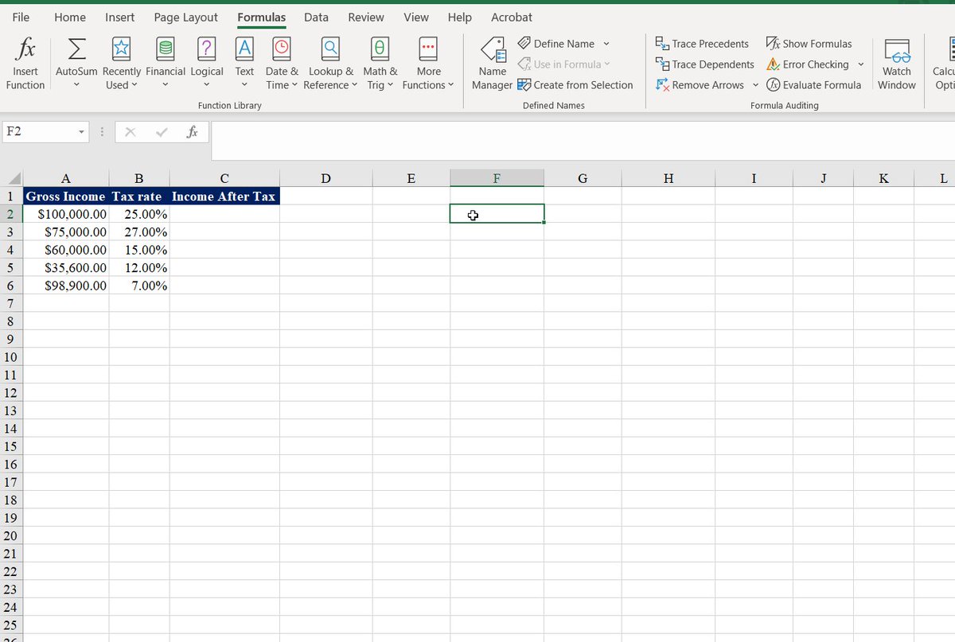Open the Watch Window
Image resolution: width=955 pixels, height=642 pixels.
coord(897,64)
